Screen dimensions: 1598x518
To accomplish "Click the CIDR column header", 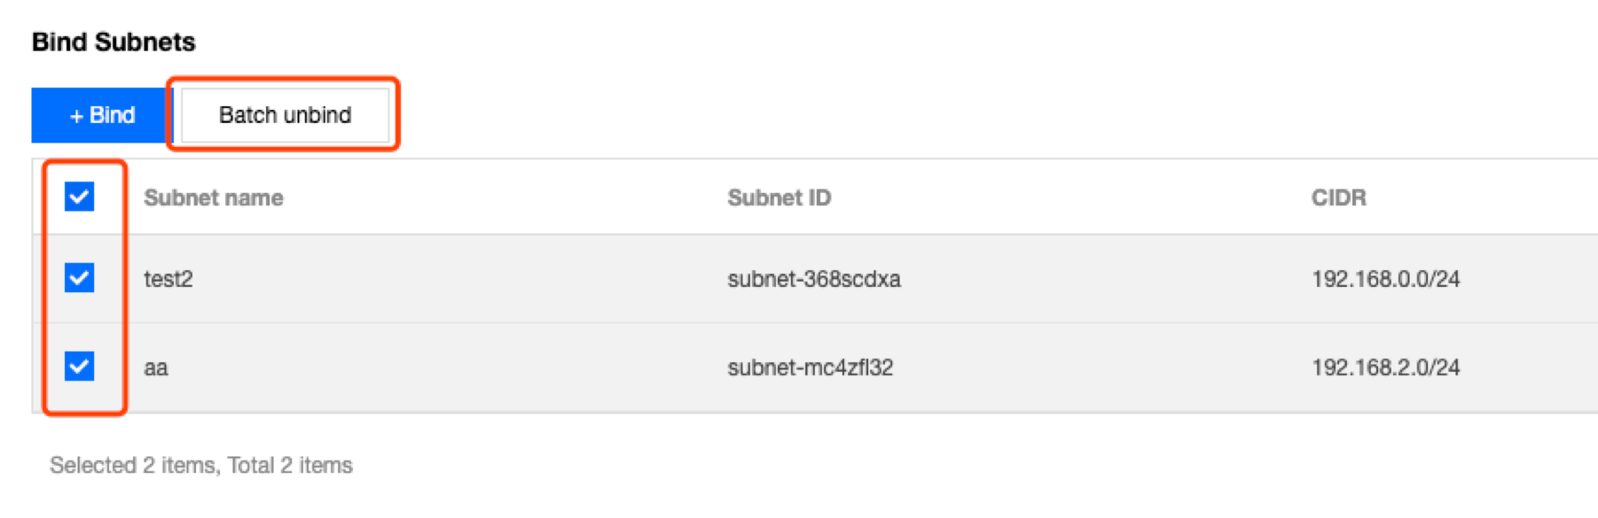I will [x=1338, y=197].
